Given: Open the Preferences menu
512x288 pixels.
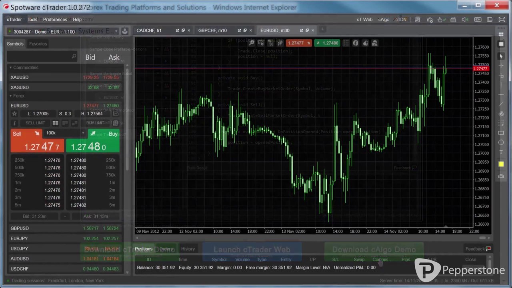Looking at the screenshot, I should pyautogui.click(x=55, y=20).
